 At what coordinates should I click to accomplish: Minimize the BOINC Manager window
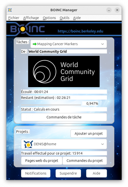(109, 10)
